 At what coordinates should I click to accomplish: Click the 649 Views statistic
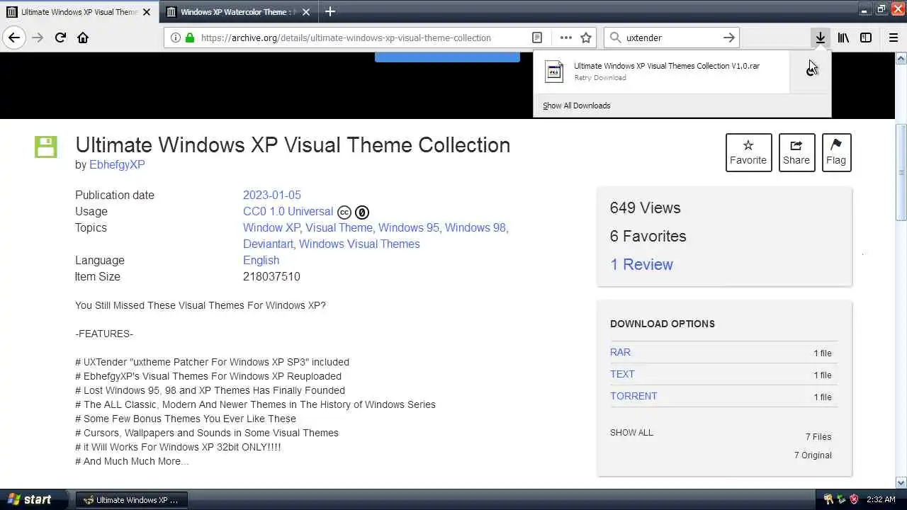(645, 208)
